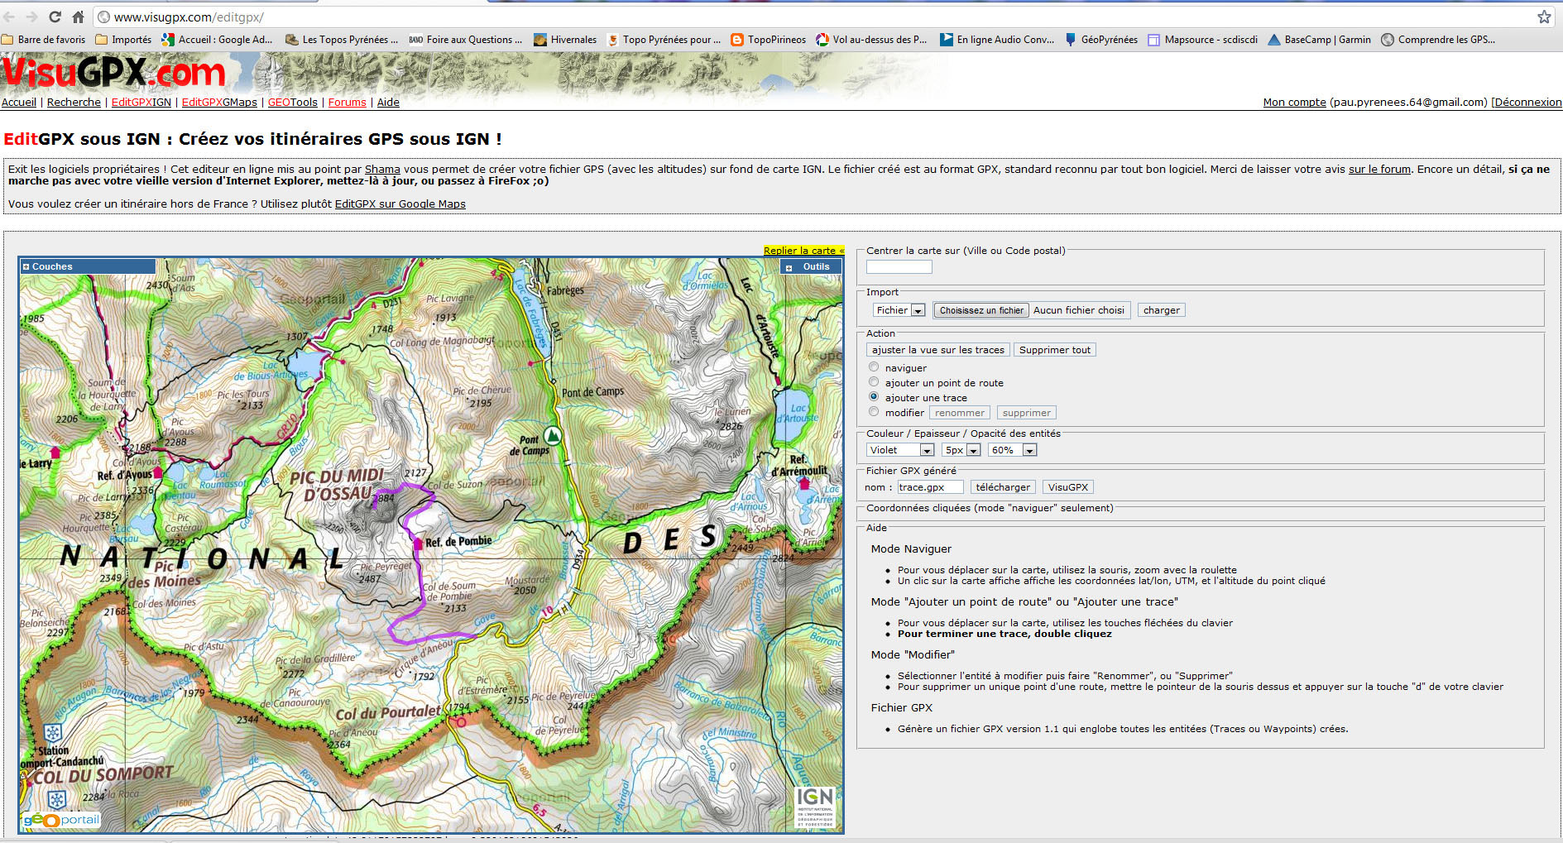Click the télécharger button
1563x843 pixels.
[x=1003, y=487]
